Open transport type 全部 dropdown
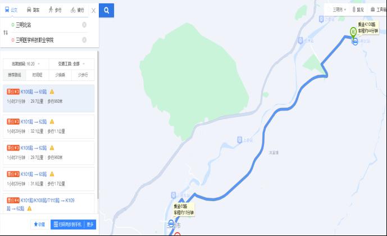This screenshot has width=387, height=236. click(x=72, y=64)
